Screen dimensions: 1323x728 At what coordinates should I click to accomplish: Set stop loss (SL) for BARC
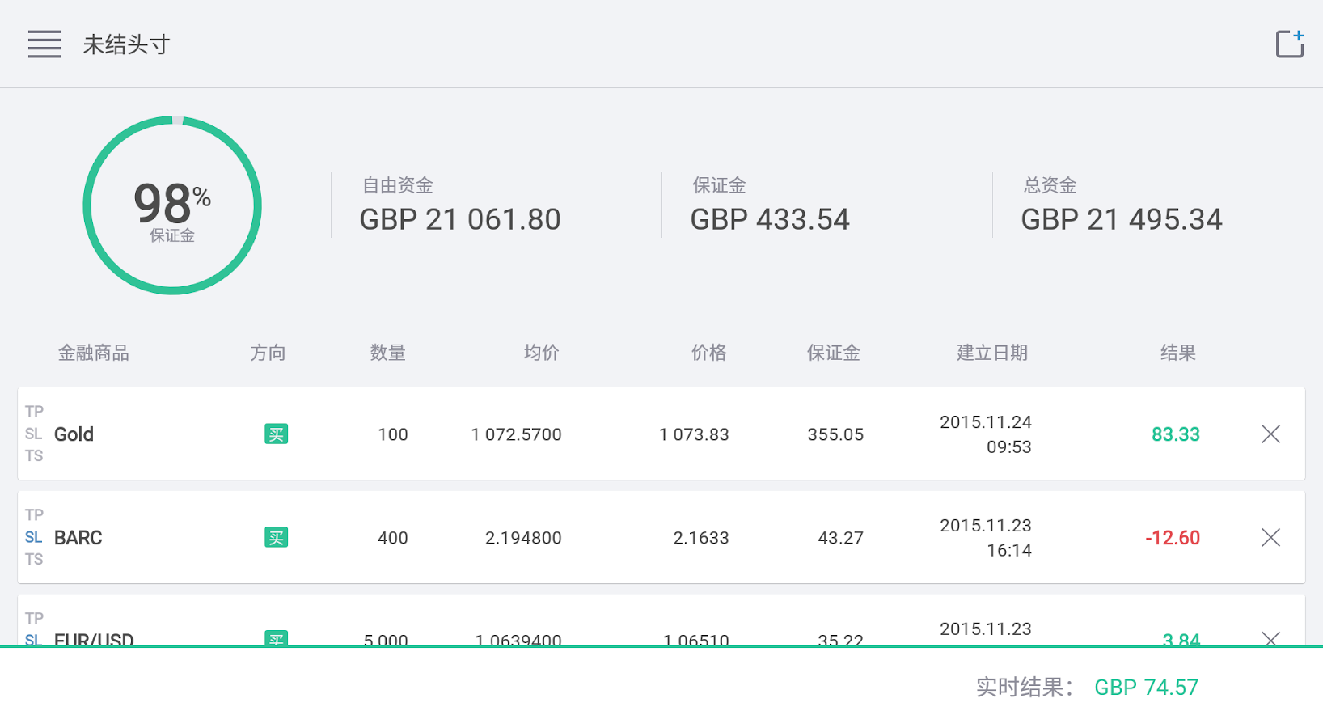[33, 537]
